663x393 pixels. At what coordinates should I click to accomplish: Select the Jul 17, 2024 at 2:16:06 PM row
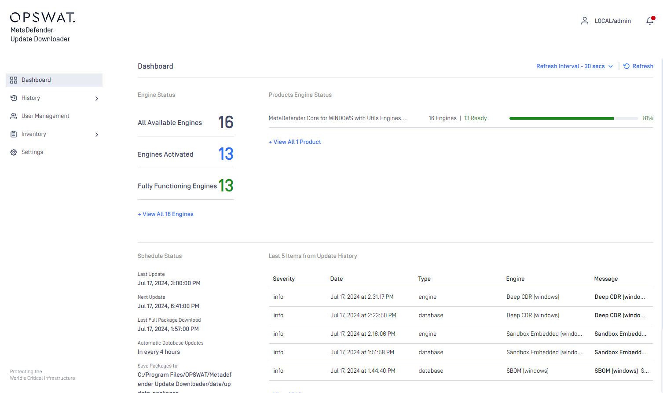tap(461, 334)
